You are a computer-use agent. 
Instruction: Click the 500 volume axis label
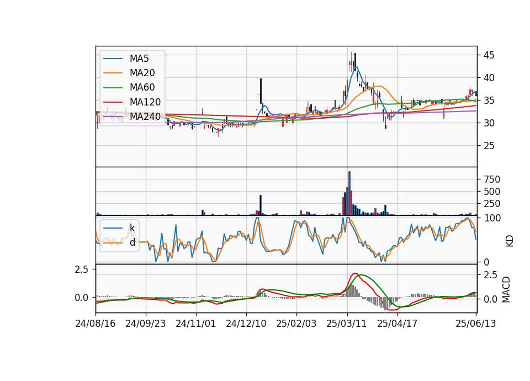492,192
